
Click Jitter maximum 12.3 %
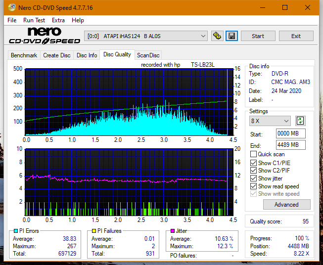226,246
